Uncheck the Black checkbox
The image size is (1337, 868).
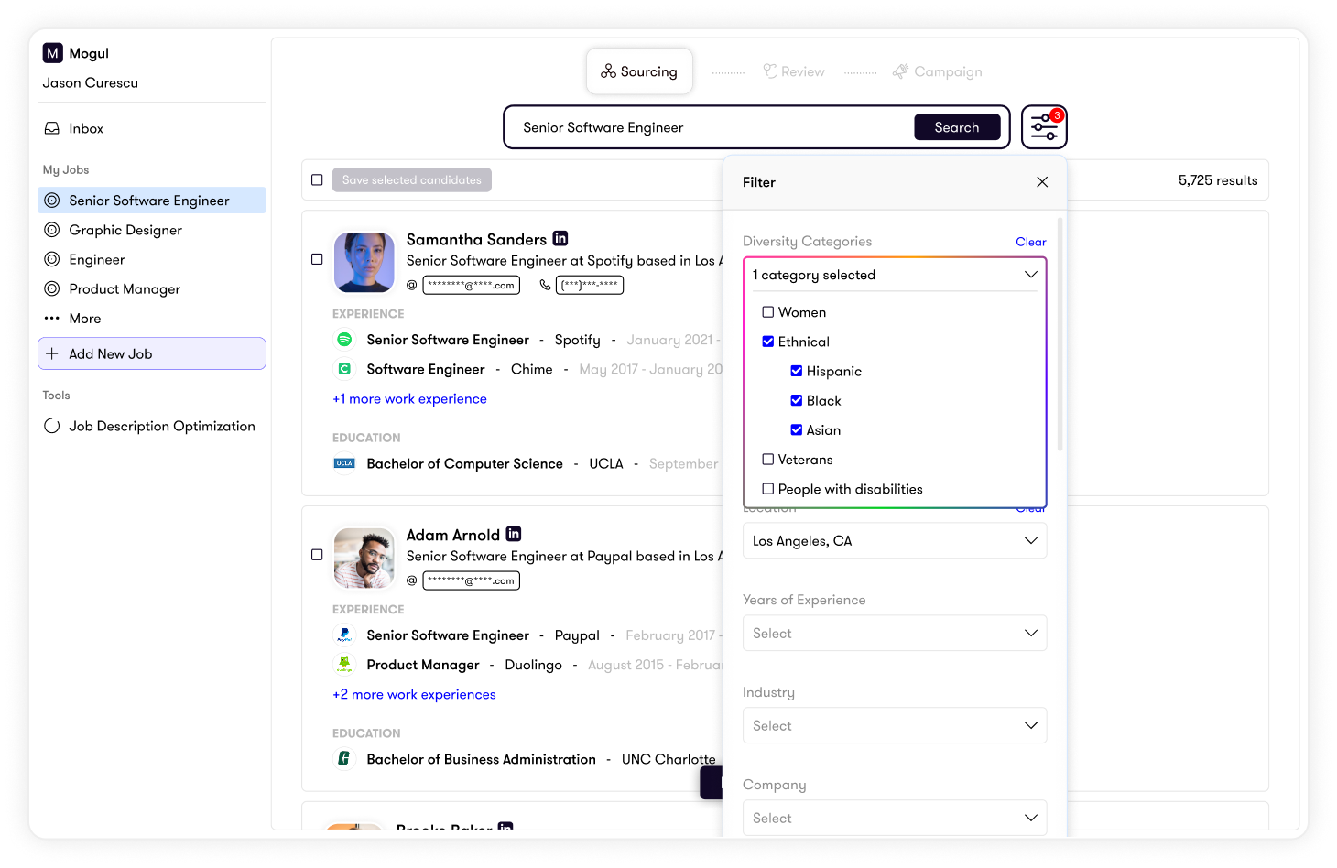797,400
